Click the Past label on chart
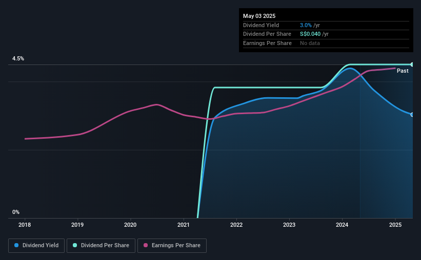 [x=403, y=71]
